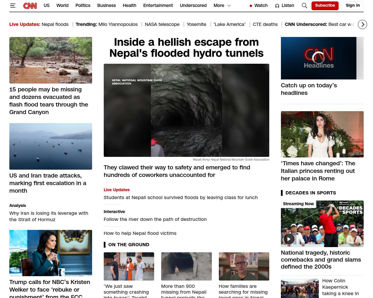Screen dimensions: 373x298
Task: Click the Listen link label
Action: (288, 6)
